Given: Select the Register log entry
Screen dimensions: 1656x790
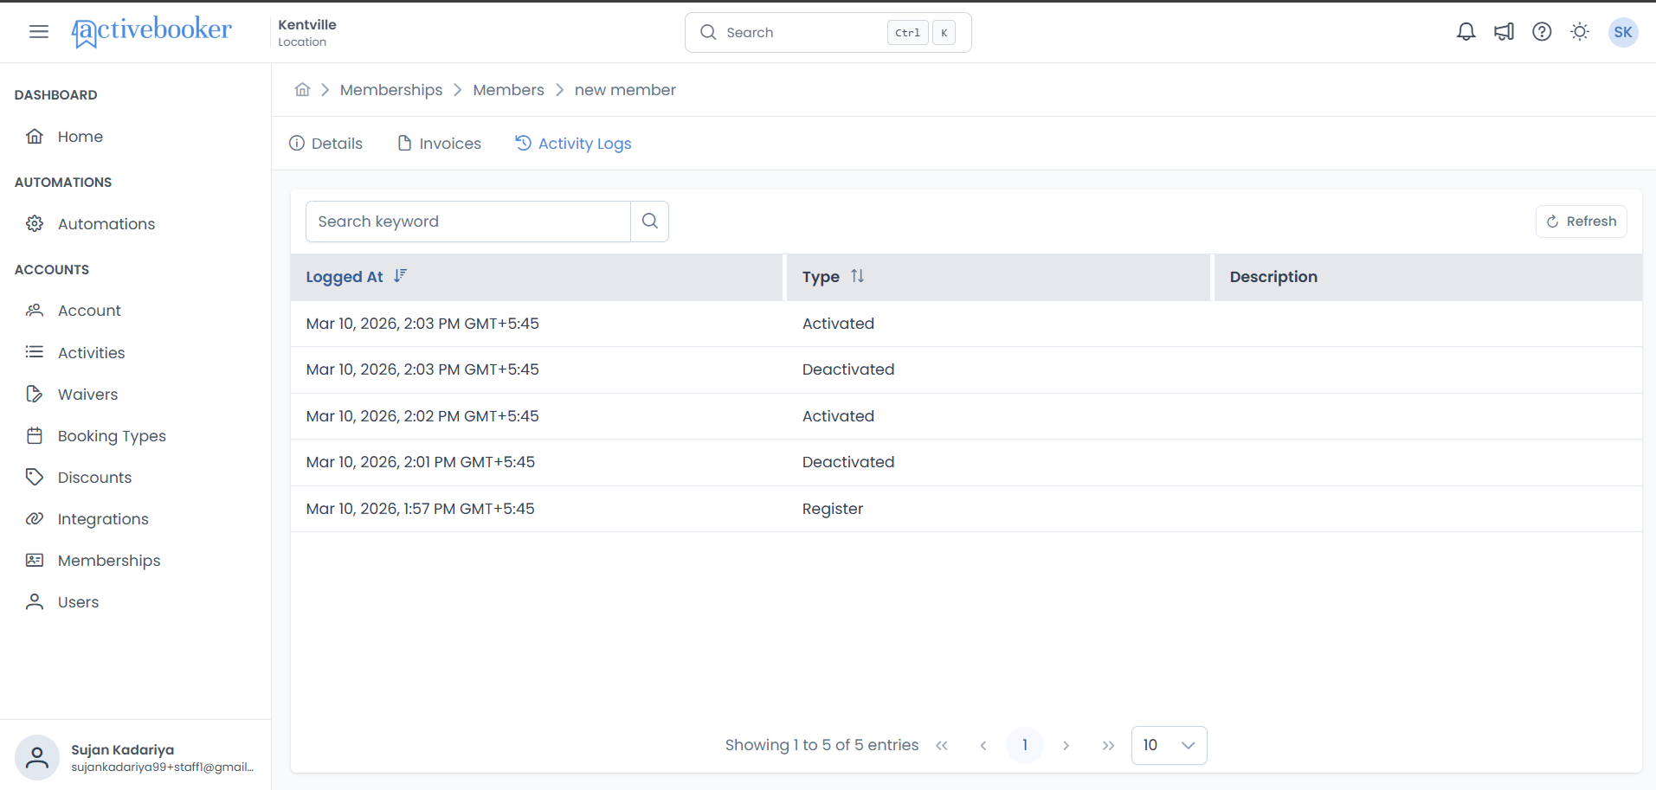Looking at the screenshot, I should (966, 509).
